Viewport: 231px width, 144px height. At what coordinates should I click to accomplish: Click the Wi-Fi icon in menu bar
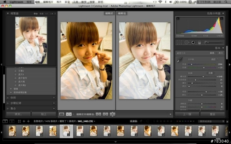click(x=160, y=2)
